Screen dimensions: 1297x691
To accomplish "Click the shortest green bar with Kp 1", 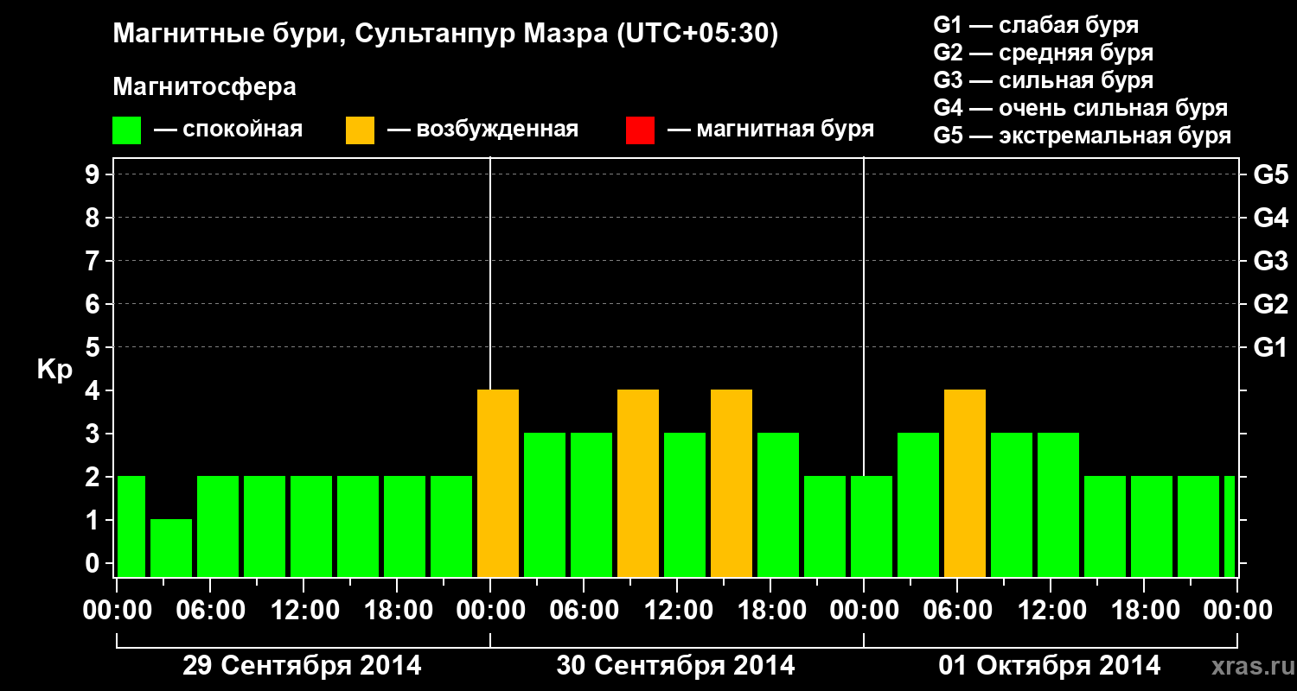I will click(171, 548).
